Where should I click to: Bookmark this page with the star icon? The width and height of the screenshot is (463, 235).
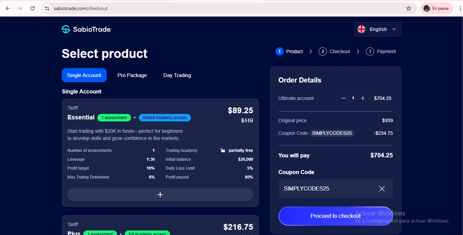[409, 8]
